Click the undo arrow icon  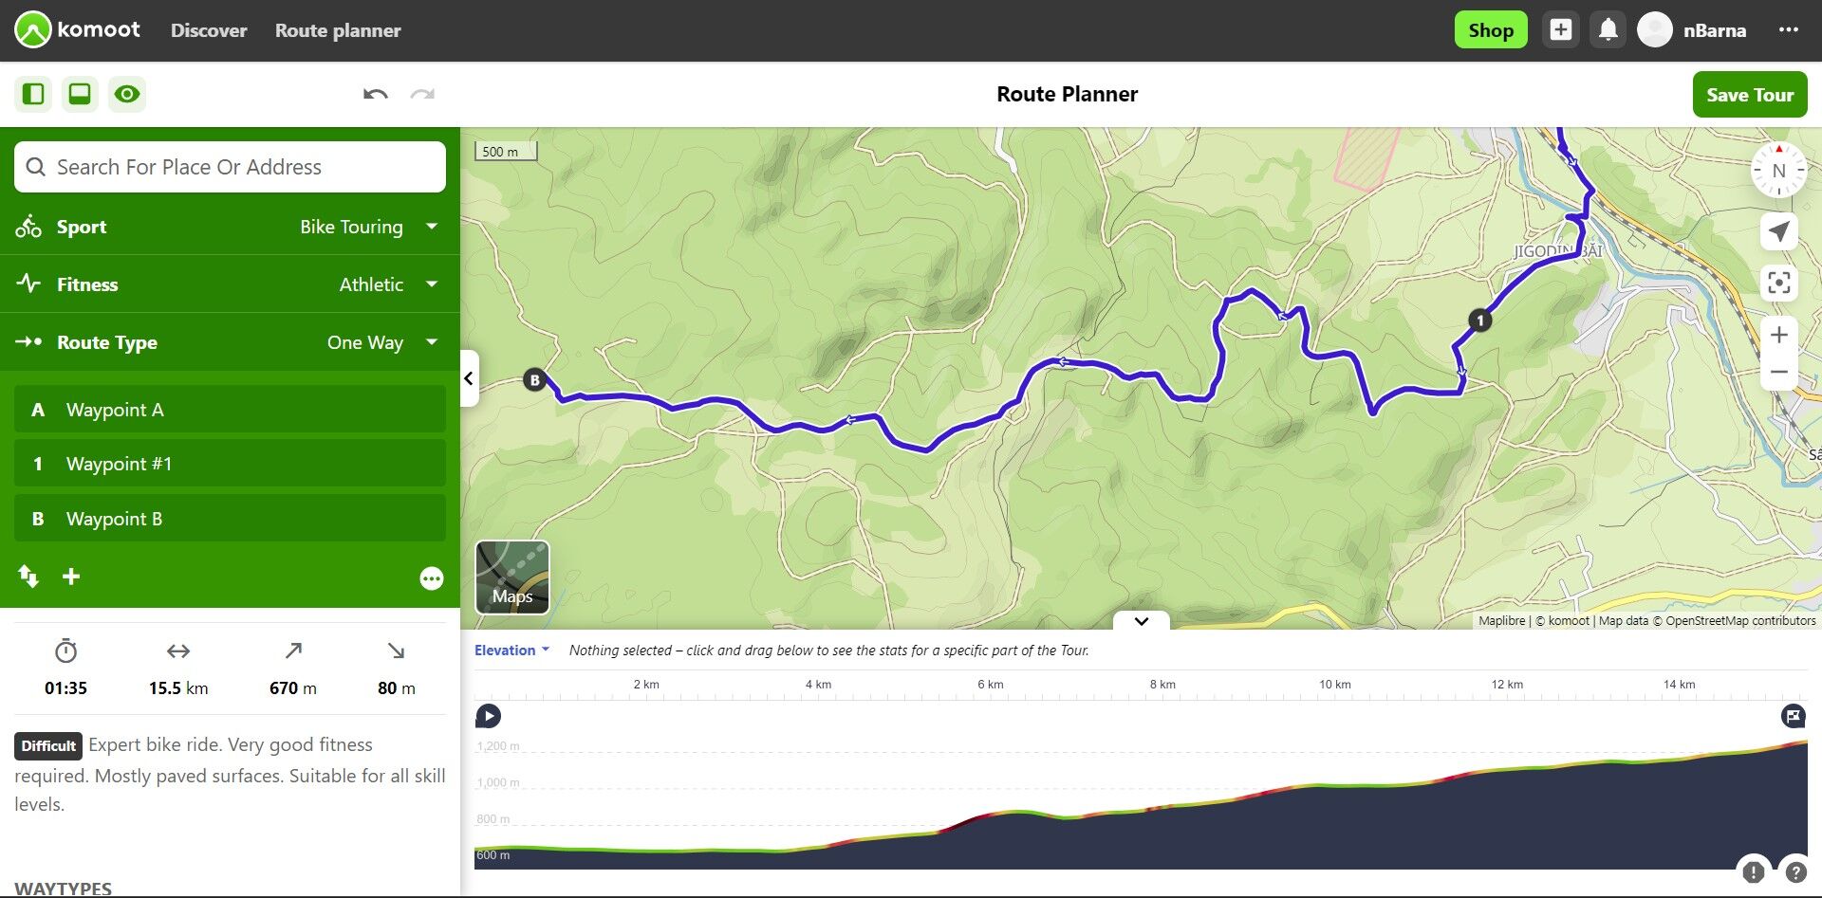click(376, 94)
